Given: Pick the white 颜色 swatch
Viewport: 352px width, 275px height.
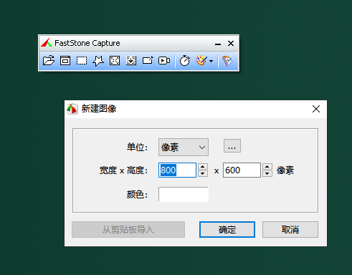Looking at the screenshot, I should click(x=184, y=194).
